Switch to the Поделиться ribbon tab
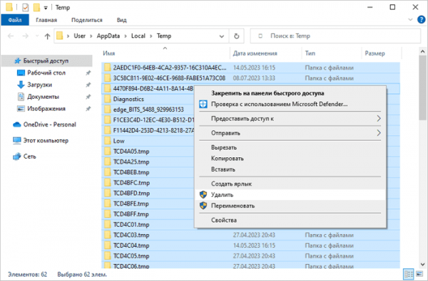Screen dimensions: 428x281 (87, 20)
